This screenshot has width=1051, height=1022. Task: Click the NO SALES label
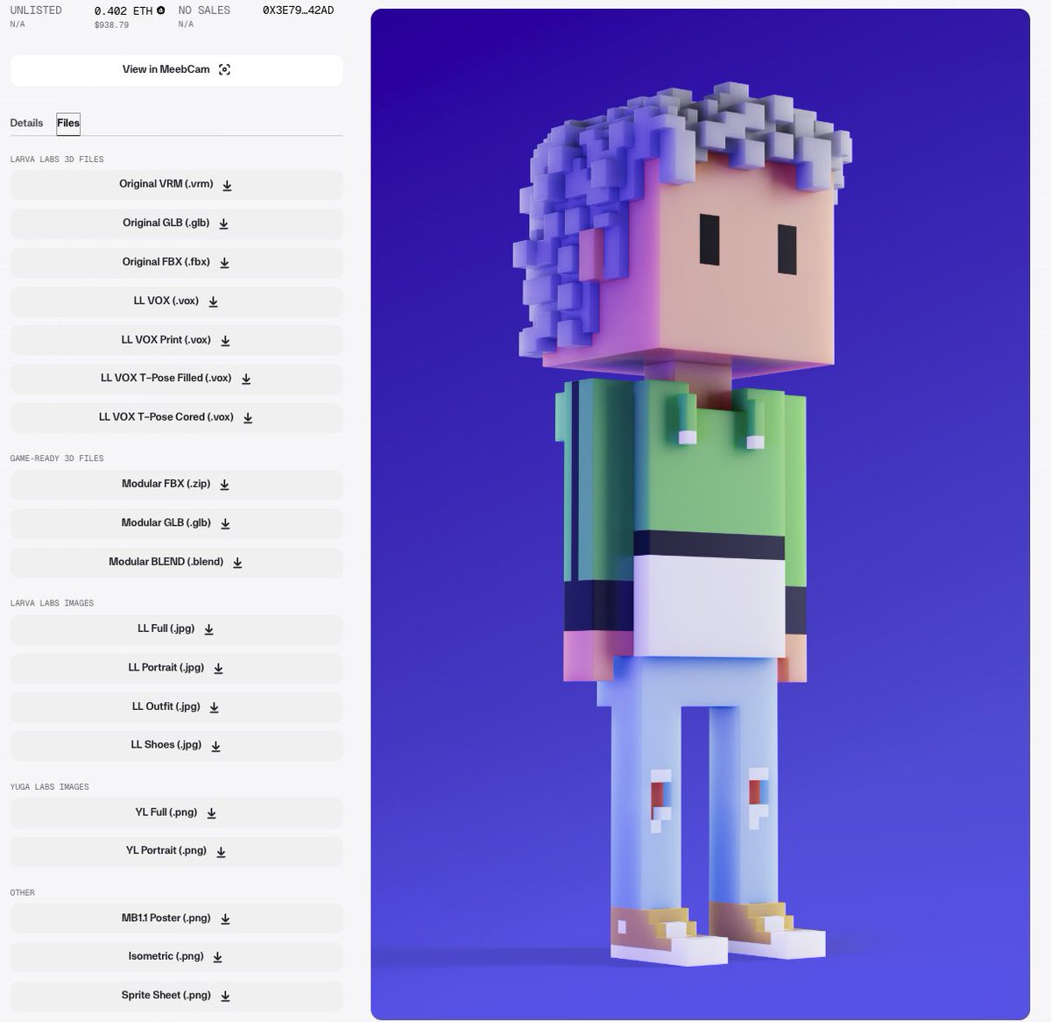click(204, 11)
